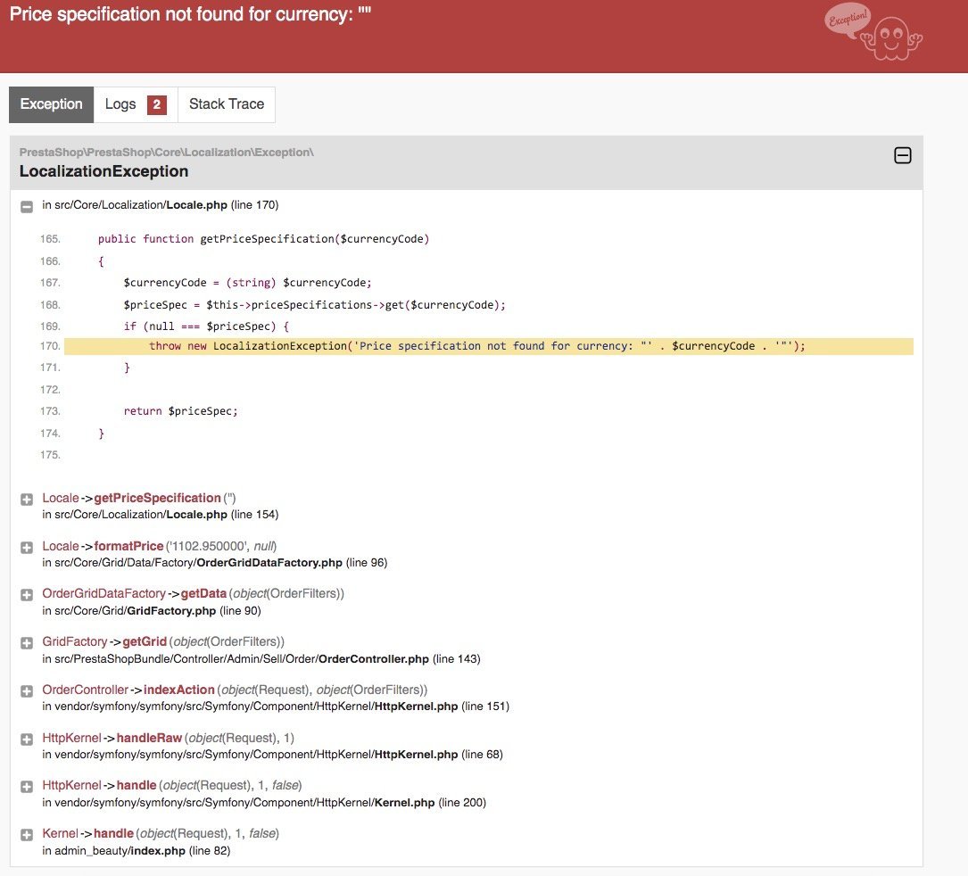Click the getGrid method name
This screenshot has width=968, height=876.
click(x=145, y=641)
